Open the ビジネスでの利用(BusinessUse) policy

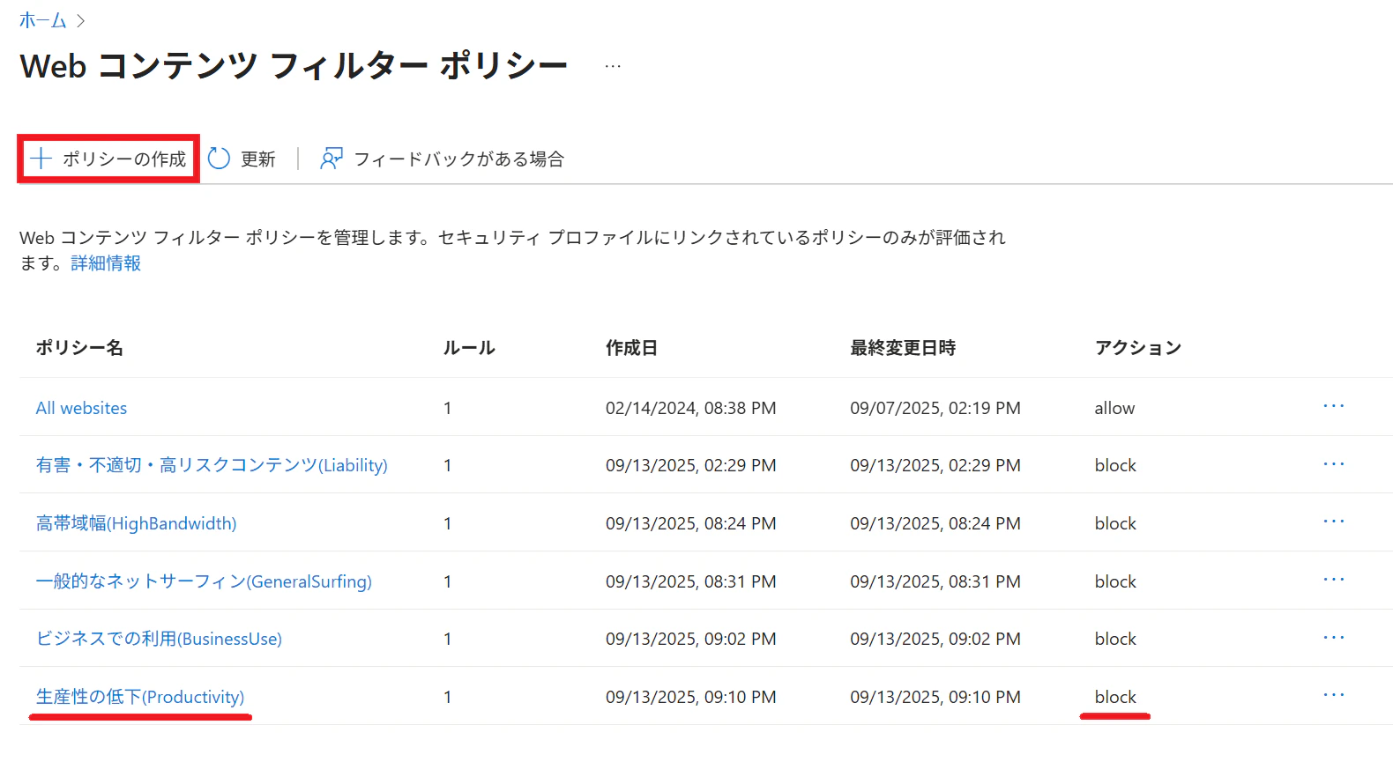[x=159, y=639]
